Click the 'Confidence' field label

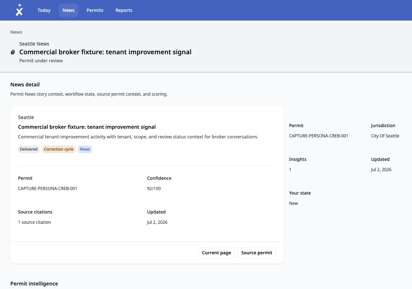click(x=159, y=178)
